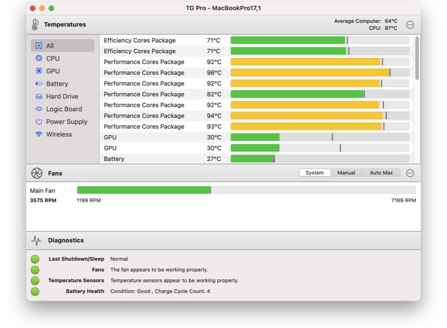Click the 1199 RPM minimum speed label
Screen dimensions: 447x328
tap(89, 201)
